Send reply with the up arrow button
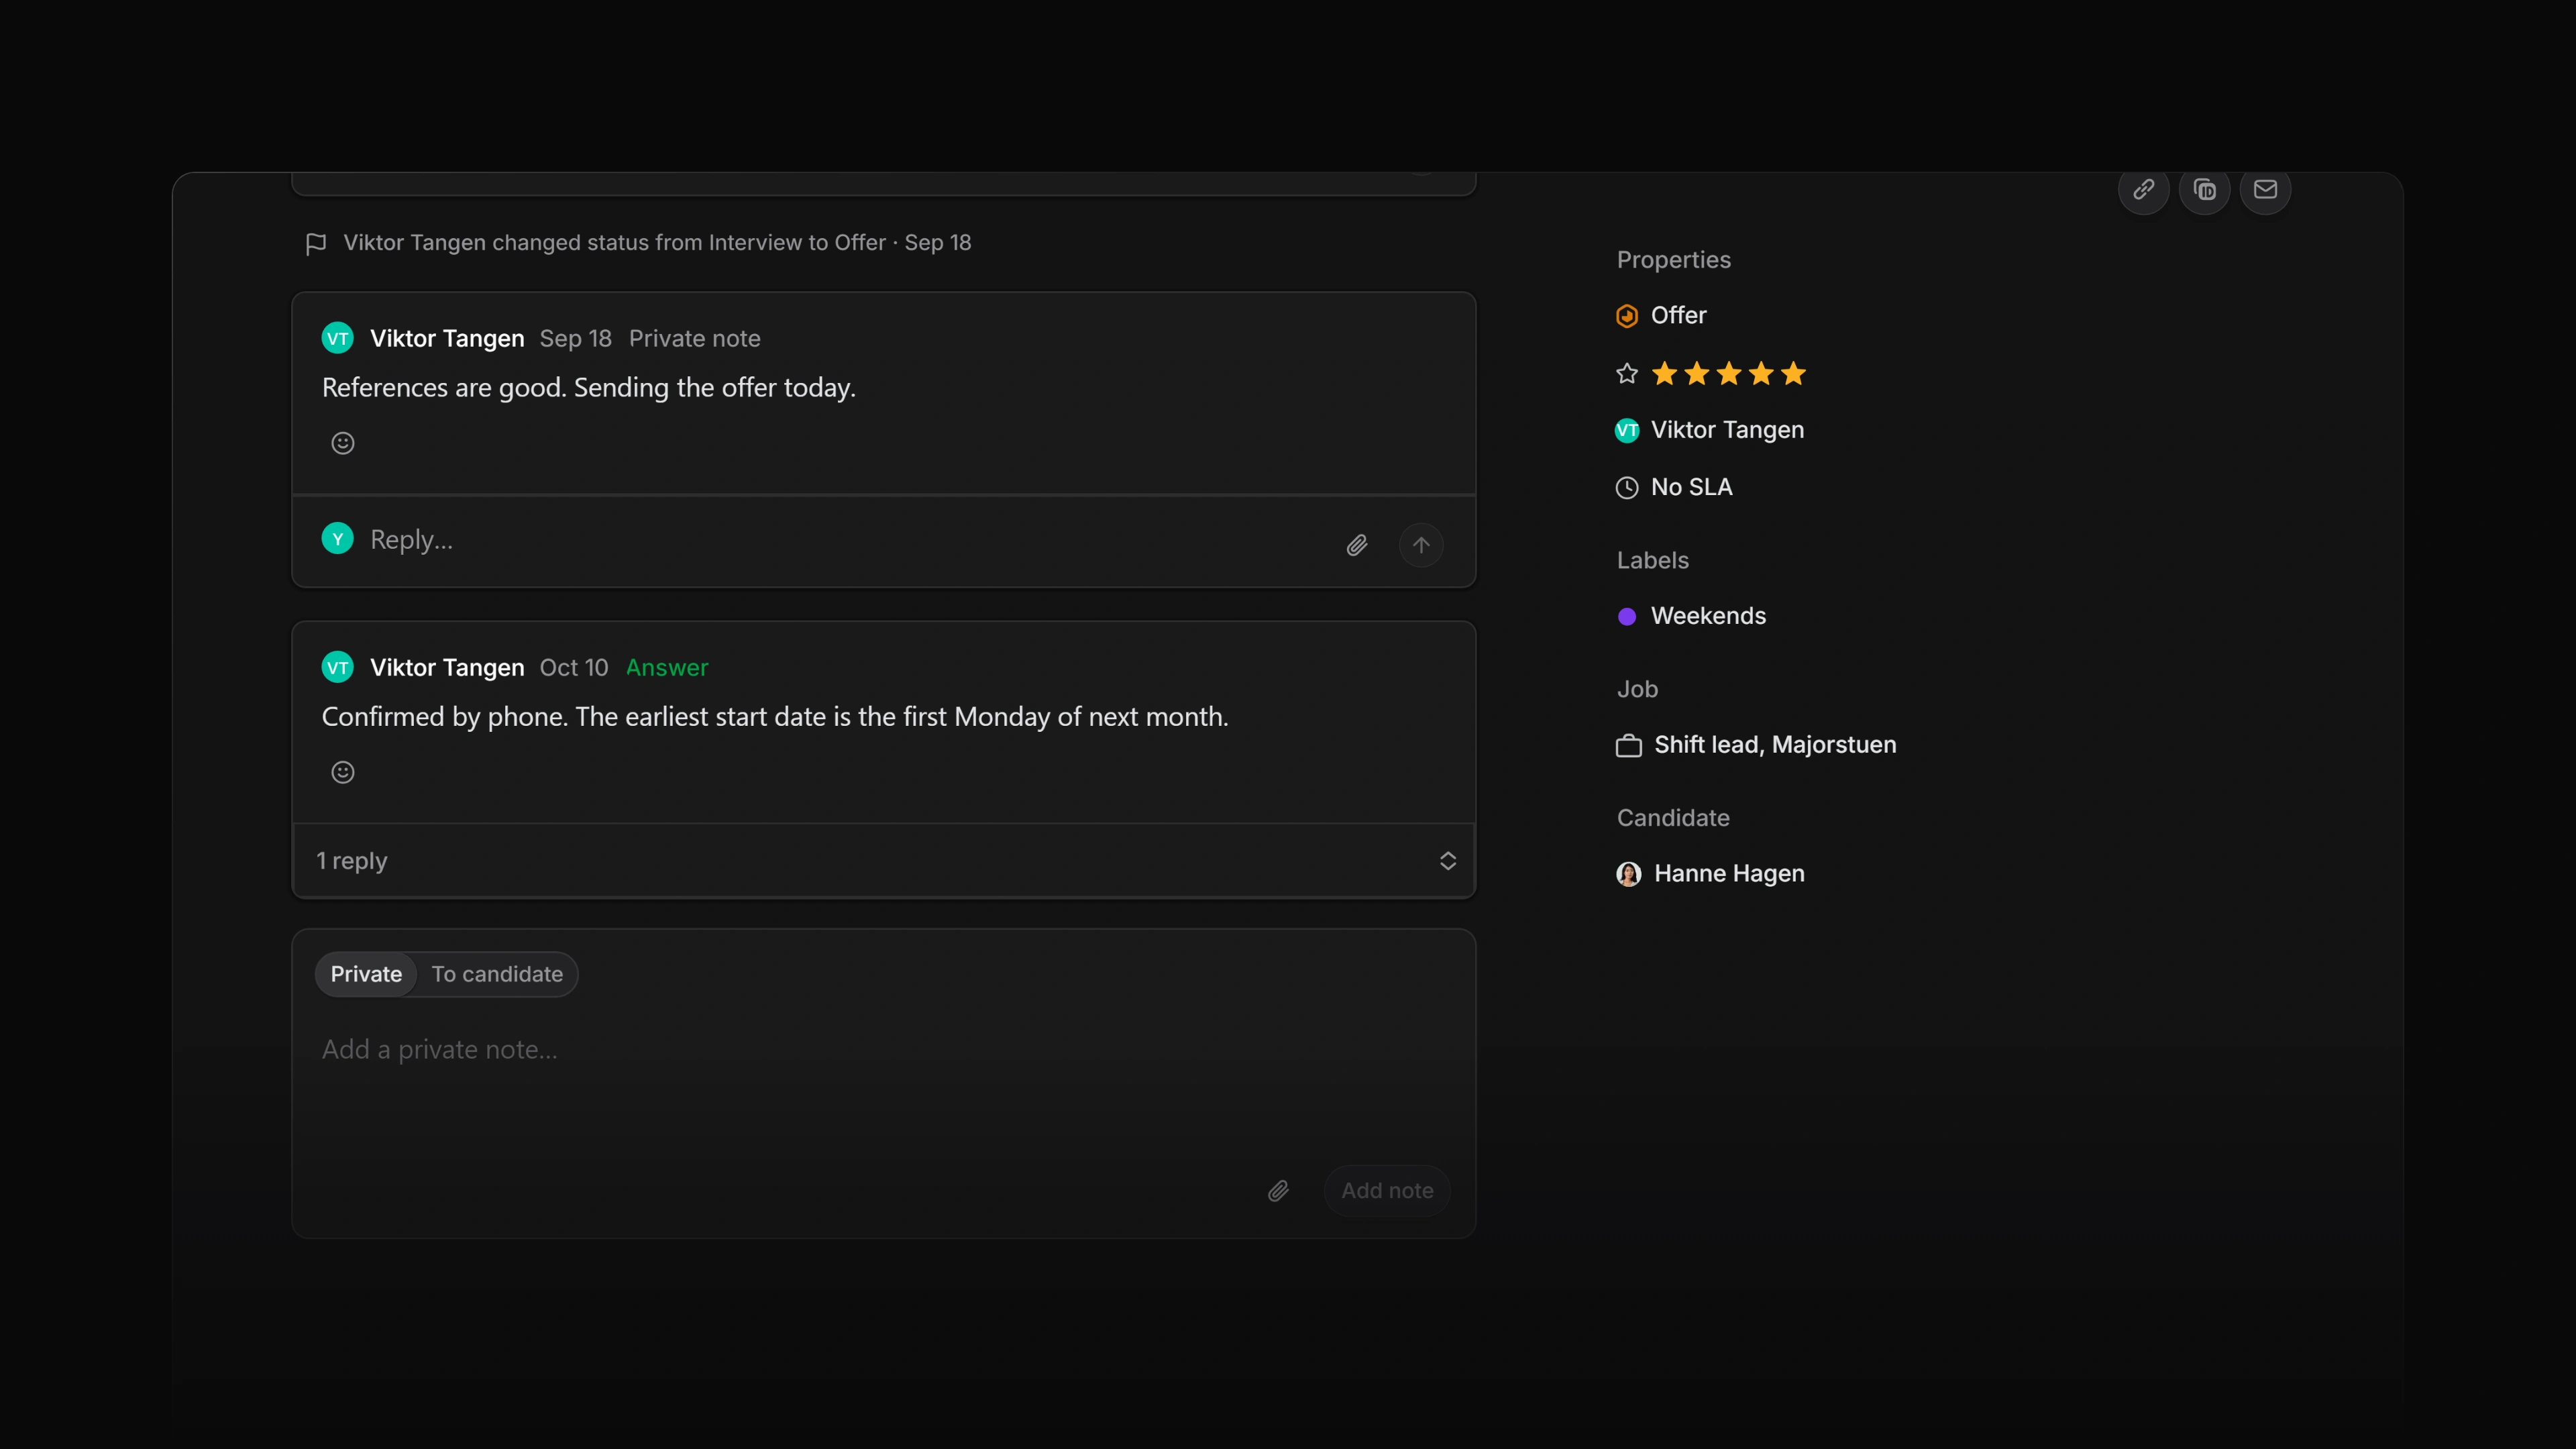Image resolution: width=2576 pixels, height=1449 pixels. coord(1421,545)
